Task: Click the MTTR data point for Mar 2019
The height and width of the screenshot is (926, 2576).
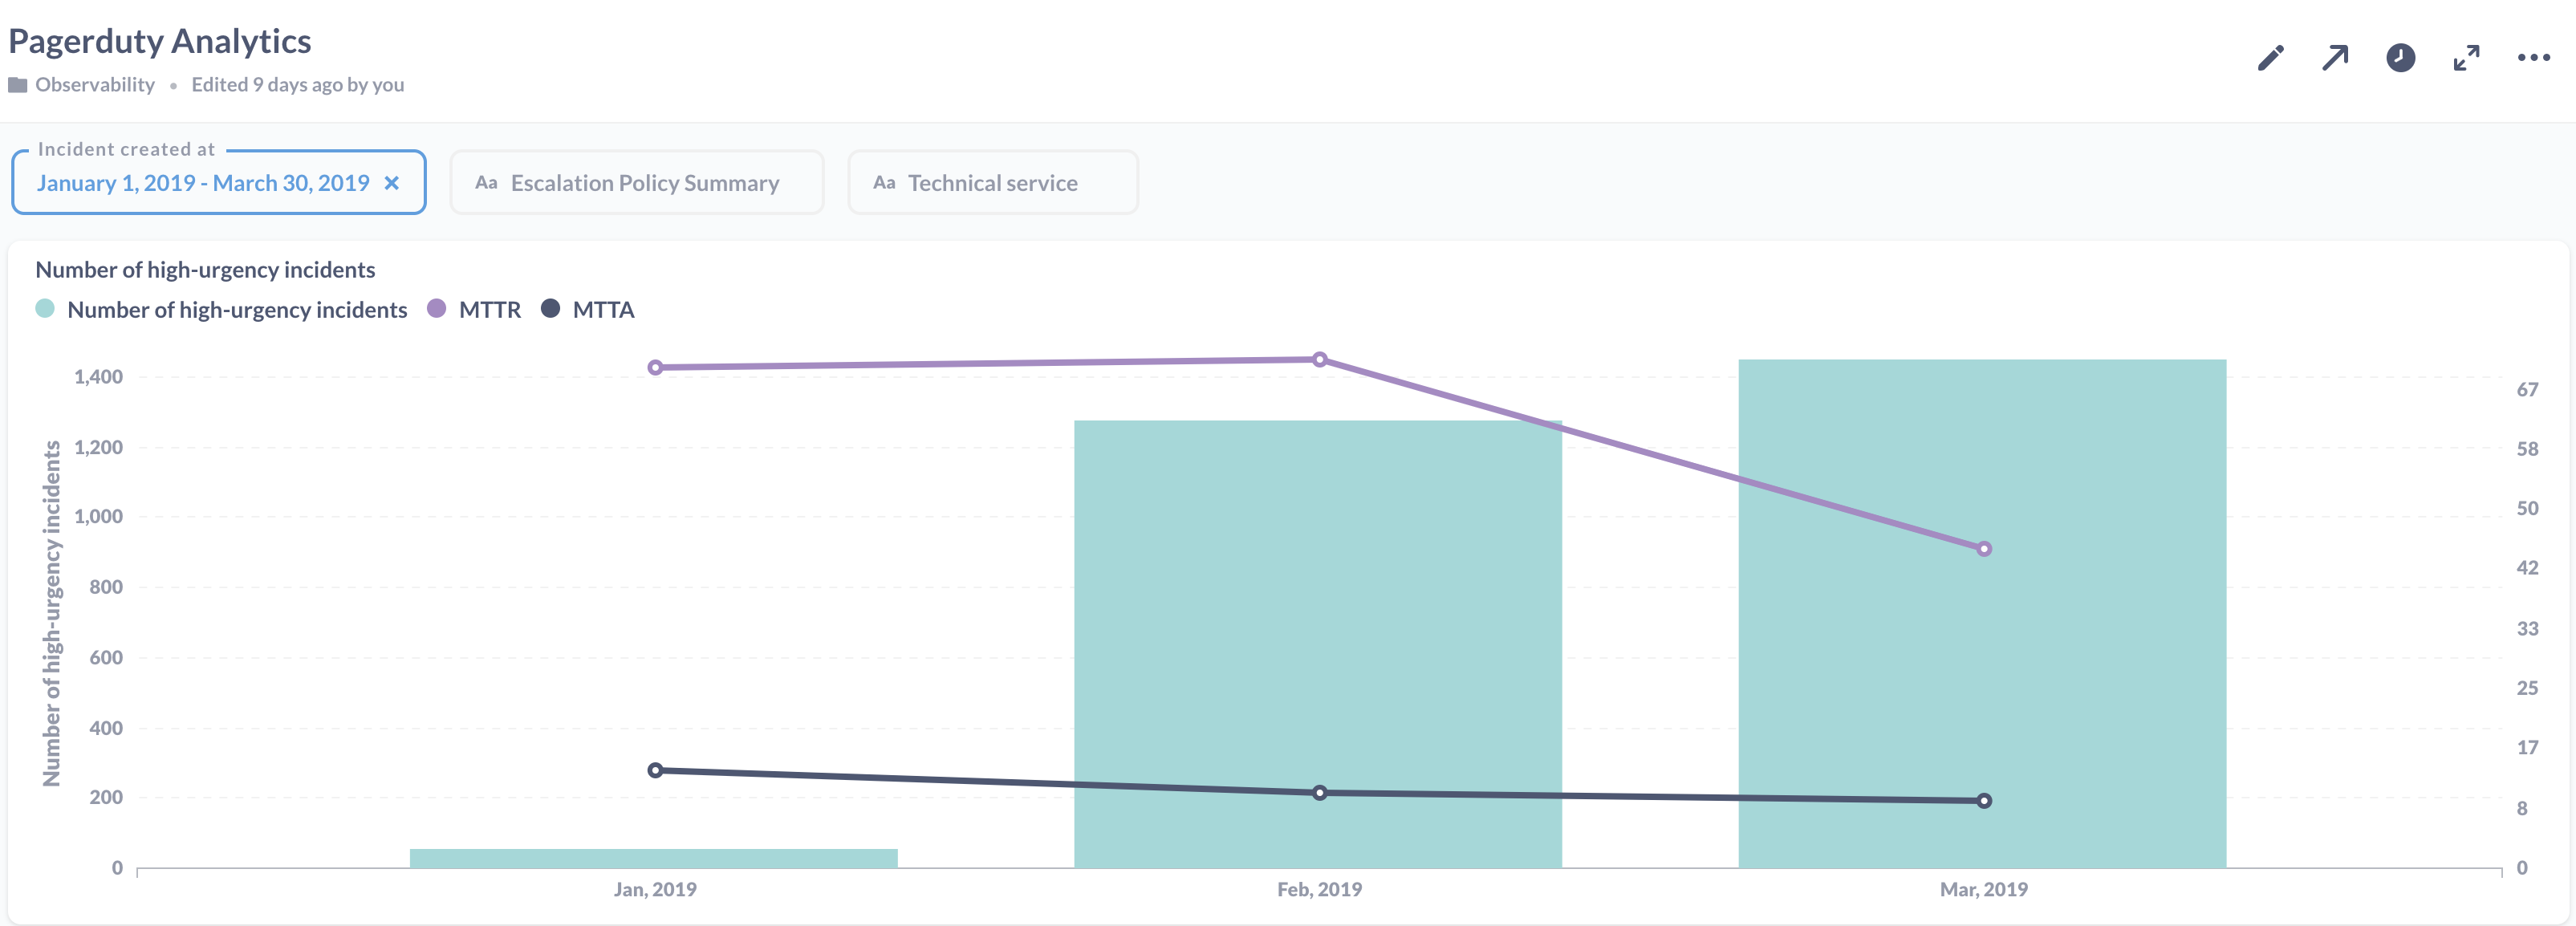Action: tap(1984, 549)
